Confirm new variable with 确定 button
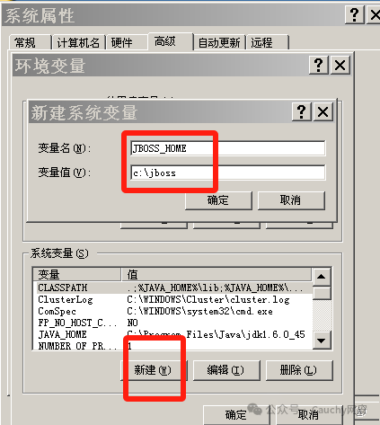This screenshot has width=380, height=425. [218, 200]
